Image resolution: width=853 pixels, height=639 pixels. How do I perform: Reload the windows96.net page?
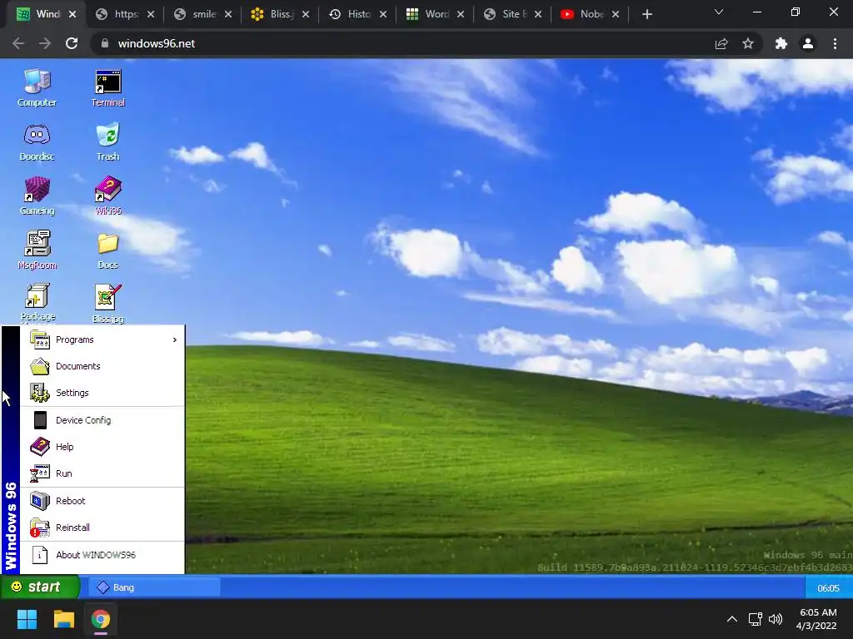(x=72, y=43)
